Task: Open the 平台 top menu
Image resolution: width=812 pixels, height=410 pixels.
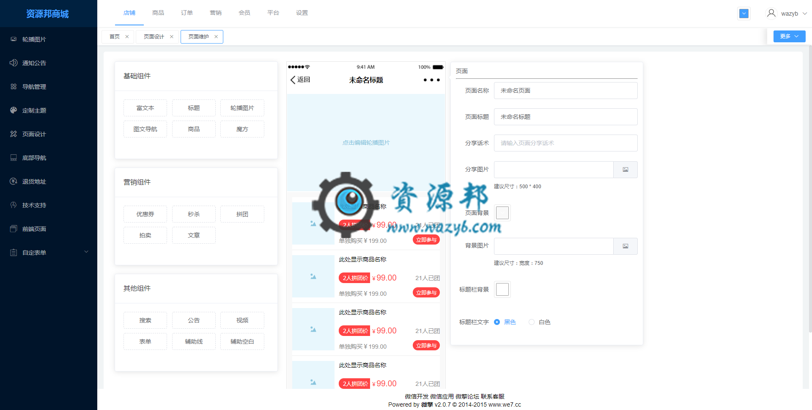Action: click(273, 13)
